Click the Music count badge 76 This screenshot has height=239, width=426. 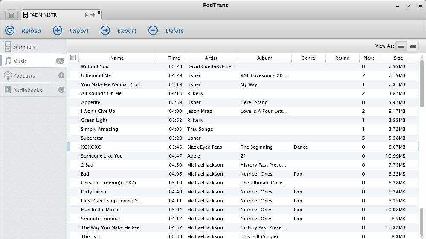click(60, 61)
